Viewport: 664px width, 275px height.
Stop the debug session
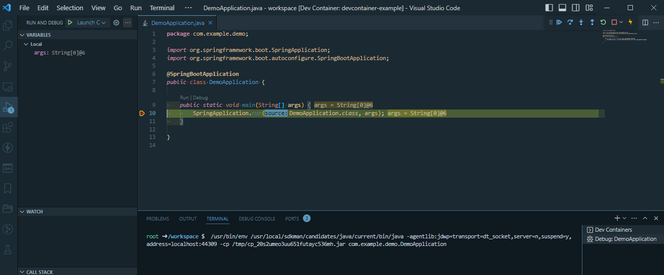pos(614,22)
